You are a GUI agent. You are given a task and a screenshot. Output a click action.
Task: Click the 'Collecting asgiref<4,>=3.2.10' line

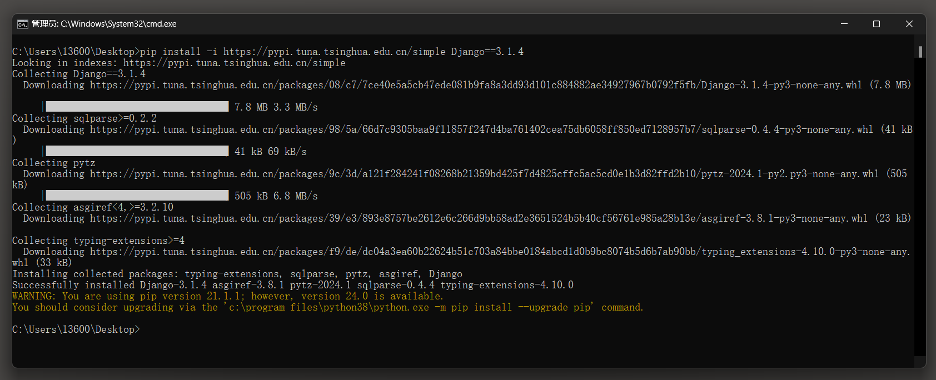tap(93, 207)
